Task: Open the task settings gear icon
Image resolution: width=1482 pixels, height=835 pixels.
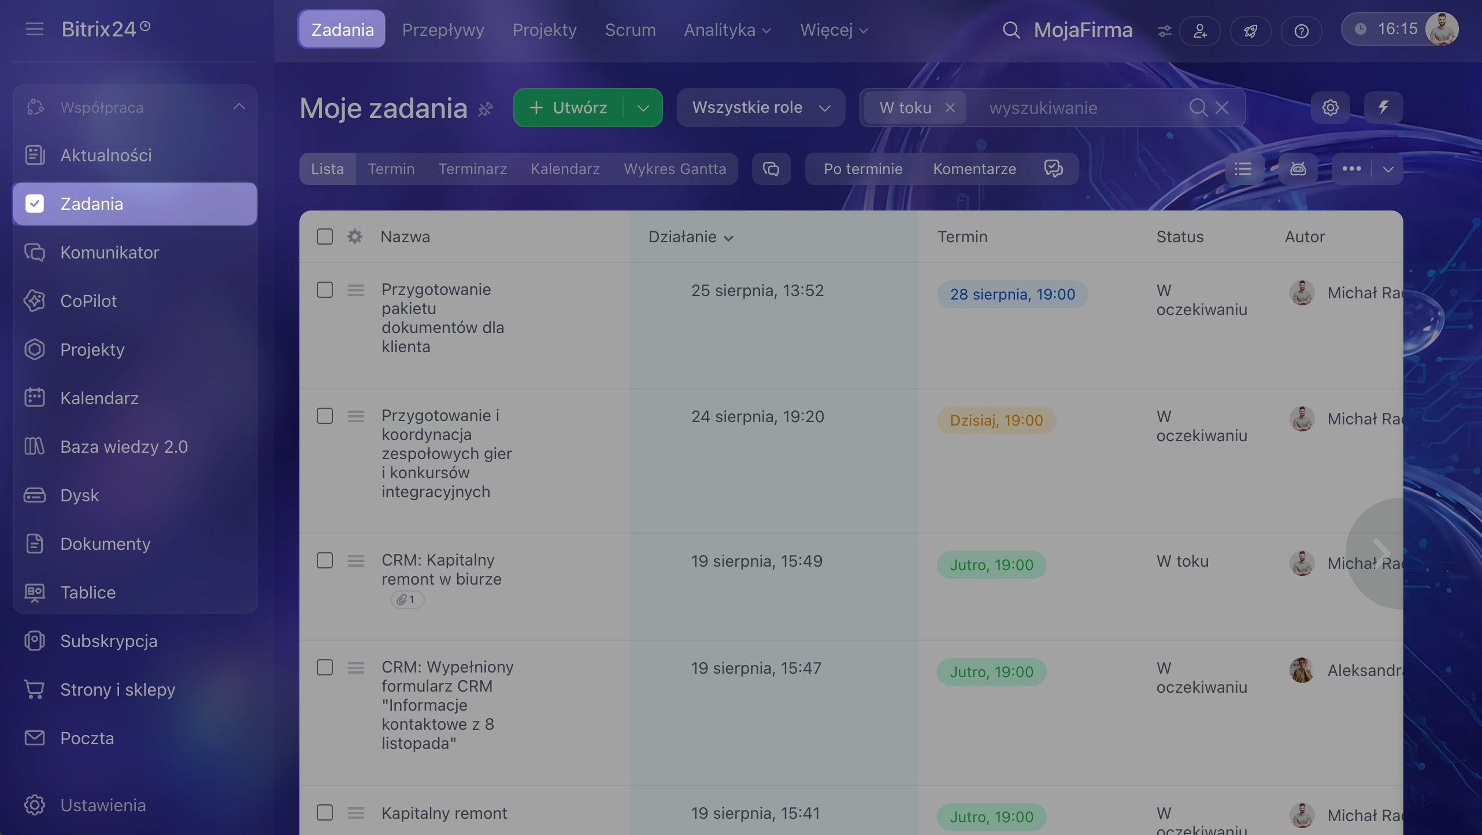Action: pos(1330,108)
